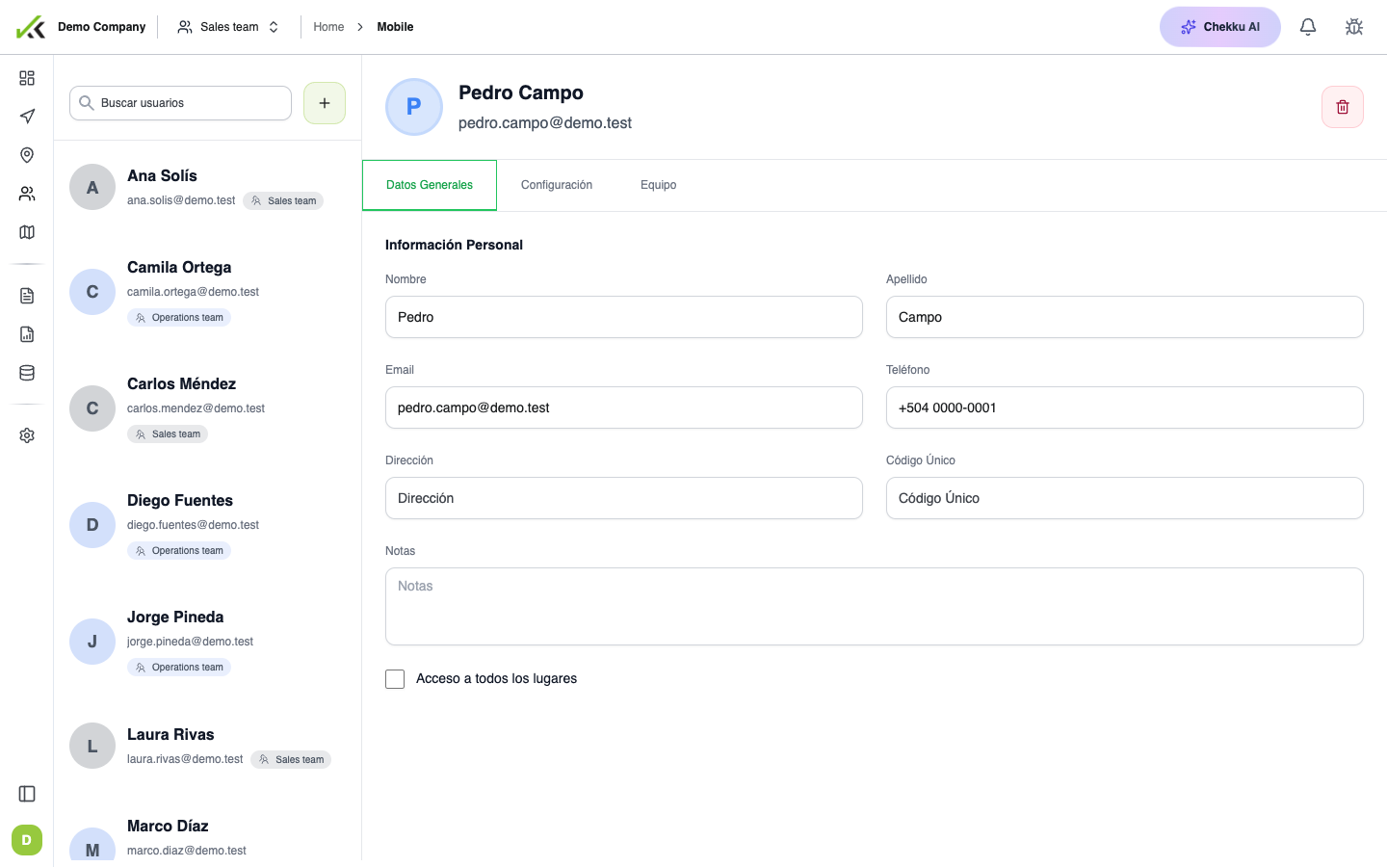The width and height of the screenshot is (1387, 867).
Task: Click Jorge Pineda's Operations team badge
Action: pos(179,667)
